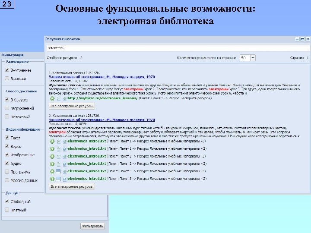Click computer icon before filename, Пакет 2 материалы - 2
This screenshot has height=233, width=311.
(x=65, y=164)
